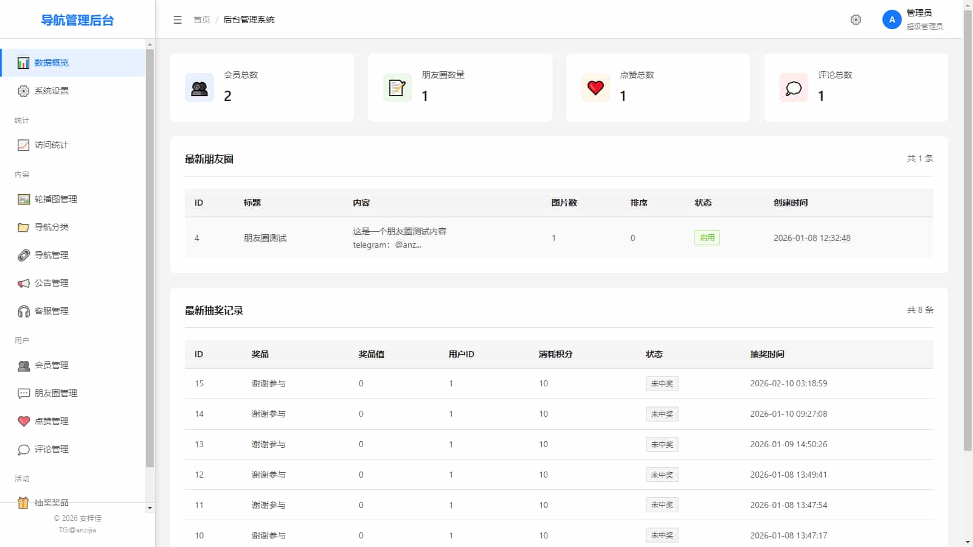Viewport: 973px width, 547px height.
Task: Click the 未中奖 tag for lottery record 15
Action: pos(662,384)
